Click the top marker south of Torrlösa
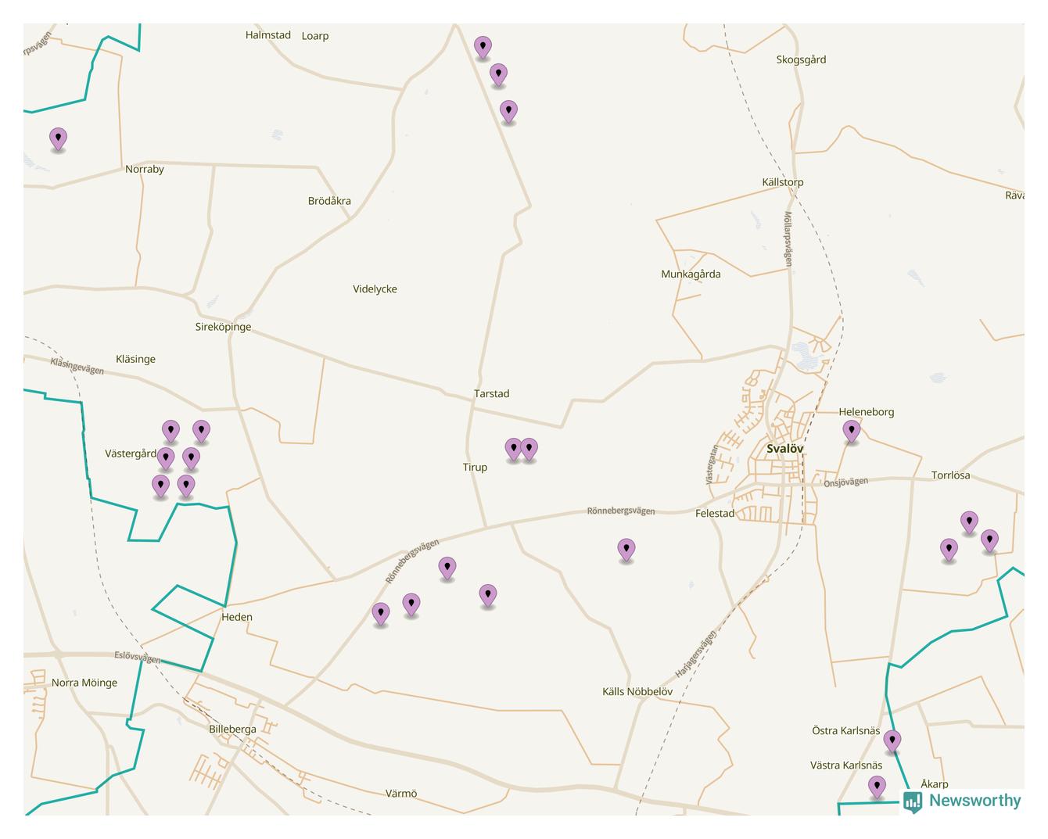 point(969,522)
